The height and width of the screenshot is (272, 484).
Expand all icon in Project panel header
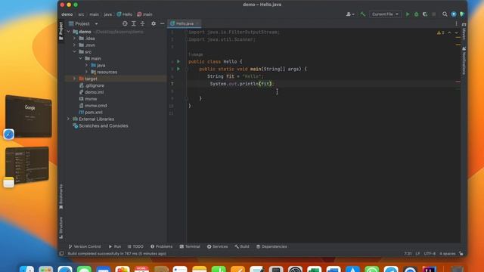134,23
